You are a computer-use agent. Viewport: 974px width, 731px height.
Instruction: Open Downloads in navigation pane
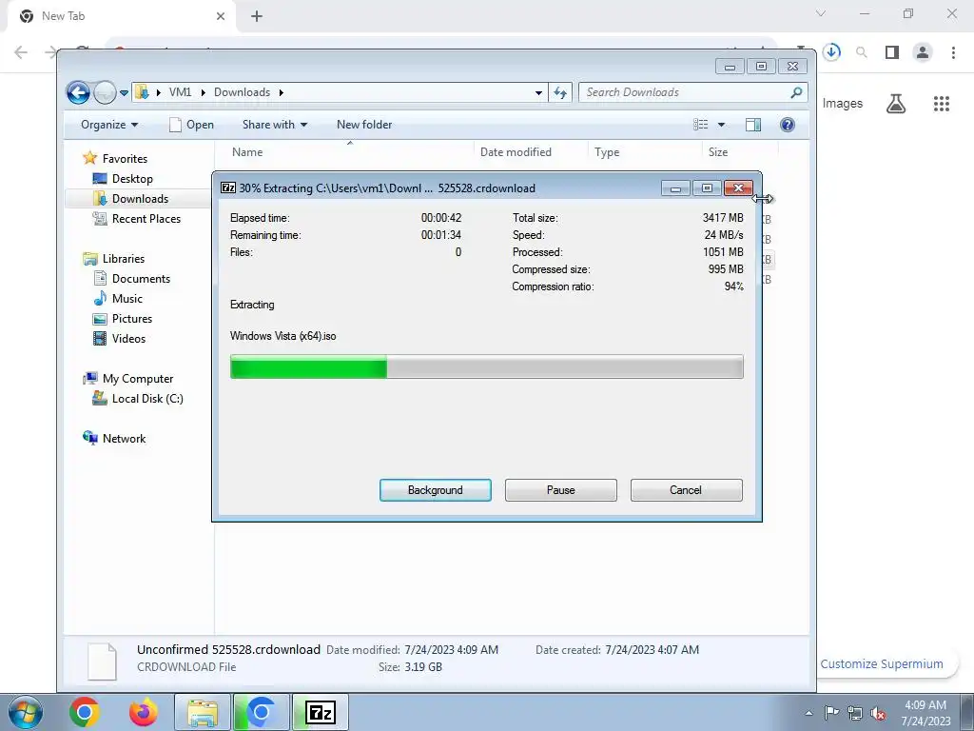140,198
